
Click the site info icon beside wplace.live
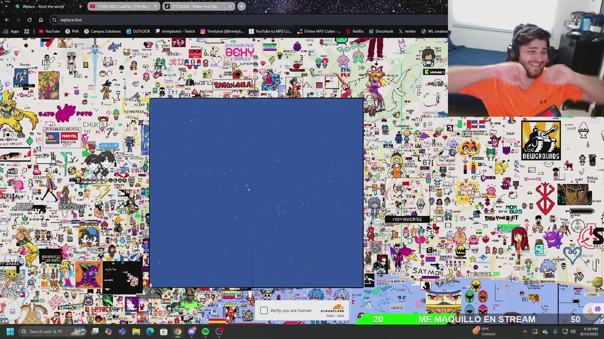[55, 20]
